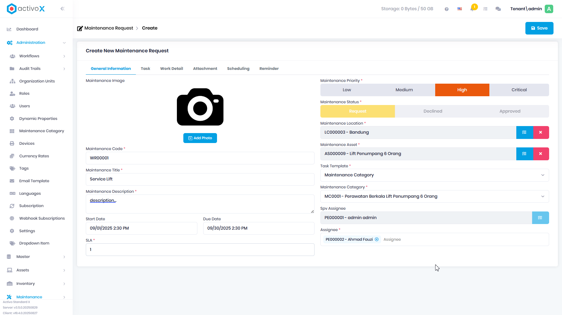Open Maintenance Category dropdown field

point(435,197)
